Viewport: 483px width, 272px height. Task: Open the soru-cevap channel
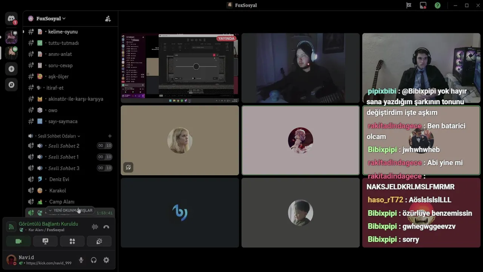tap(70, 65)
